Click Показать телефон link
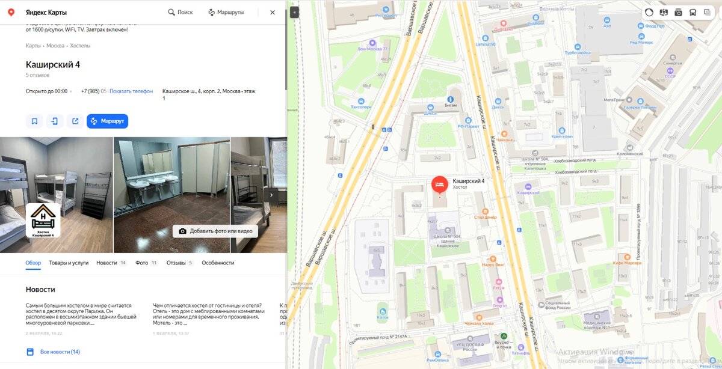The width and height of the screenshot is (722, 369). coord(131,91)
